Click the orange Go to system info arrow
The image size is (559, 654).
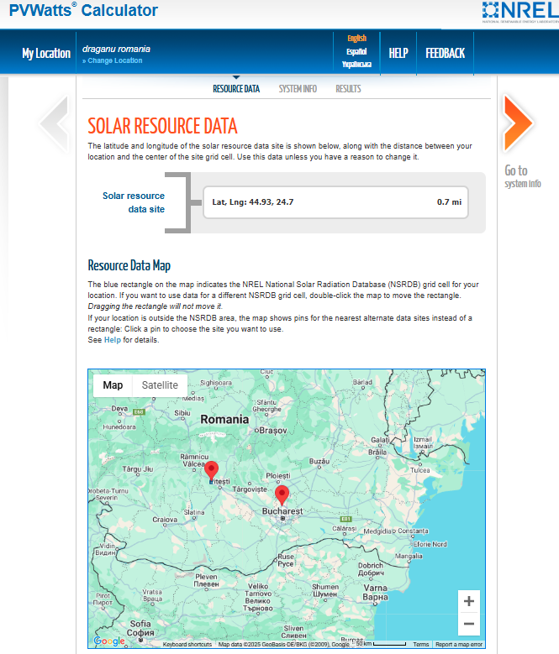(x=518, y=123)
